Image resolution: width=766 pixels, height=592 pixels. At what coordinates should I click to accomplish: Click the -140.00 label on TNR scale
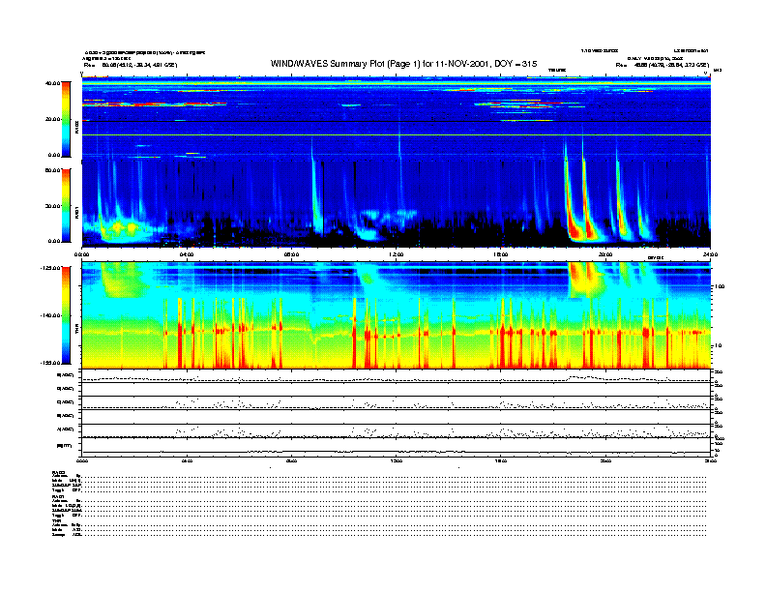[50, 315]
